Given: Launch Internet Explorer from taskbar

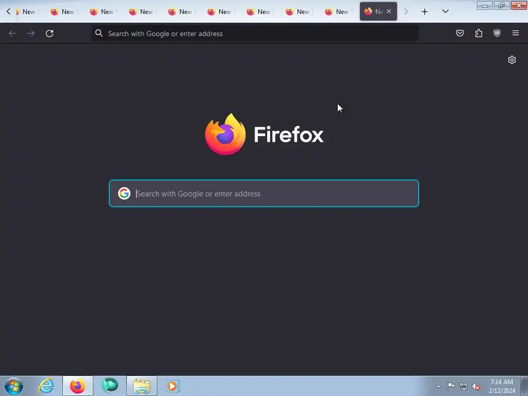Looking at the screenshot, I should point(46,386).
